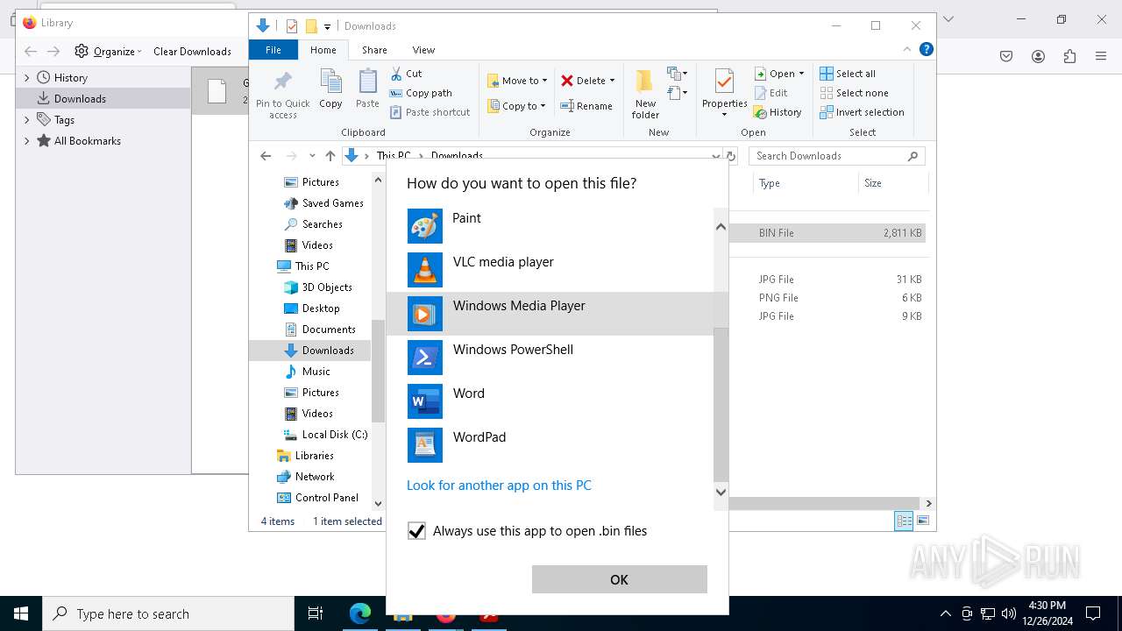1122x631 pixels.
Task: Sort by the Size column header
Action: pyautogui.click(x=892, y=183)
